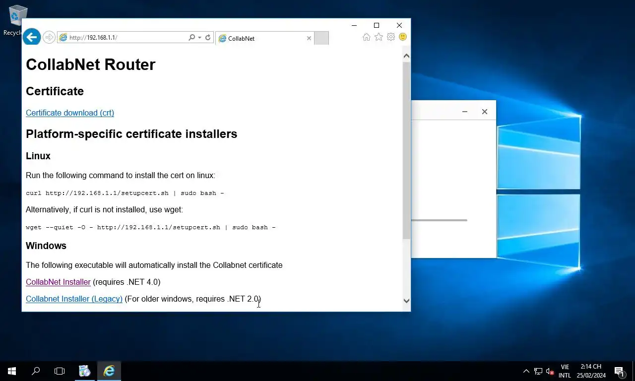Click the curl setupcert.sh command text
The height and width of the screenshot is (381, 635).
coord(125,193)
